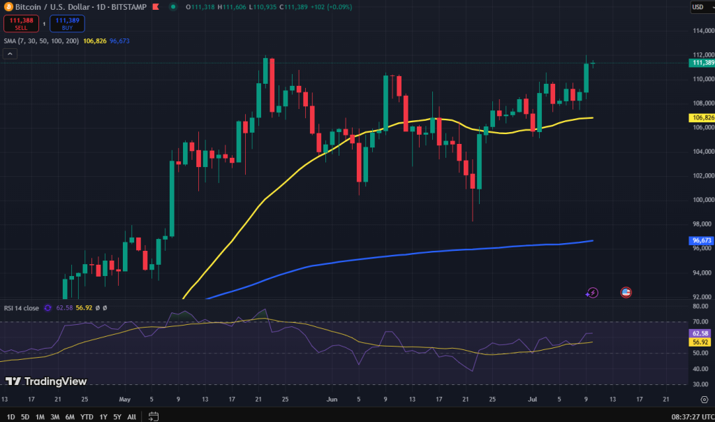Image resolution: width=715 pixels, height=422 pixels.
Task: Collapse the indicator legend chevron
Action: pos(10,54)
